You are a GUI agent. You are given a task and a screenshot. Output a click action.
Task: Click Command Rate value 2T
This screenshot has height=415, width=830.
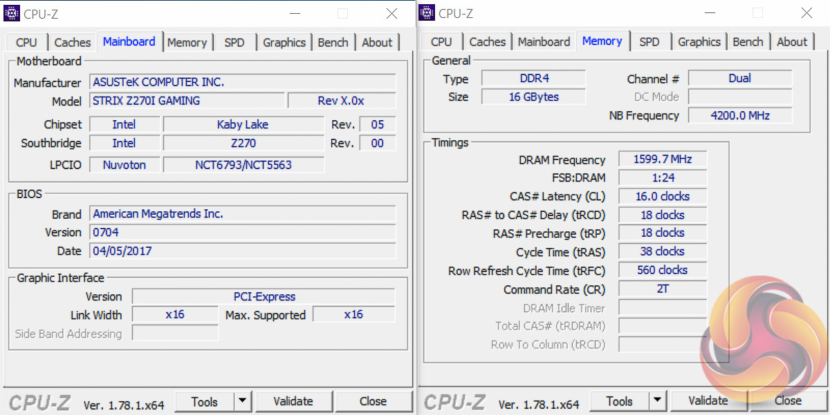point(663,289)
